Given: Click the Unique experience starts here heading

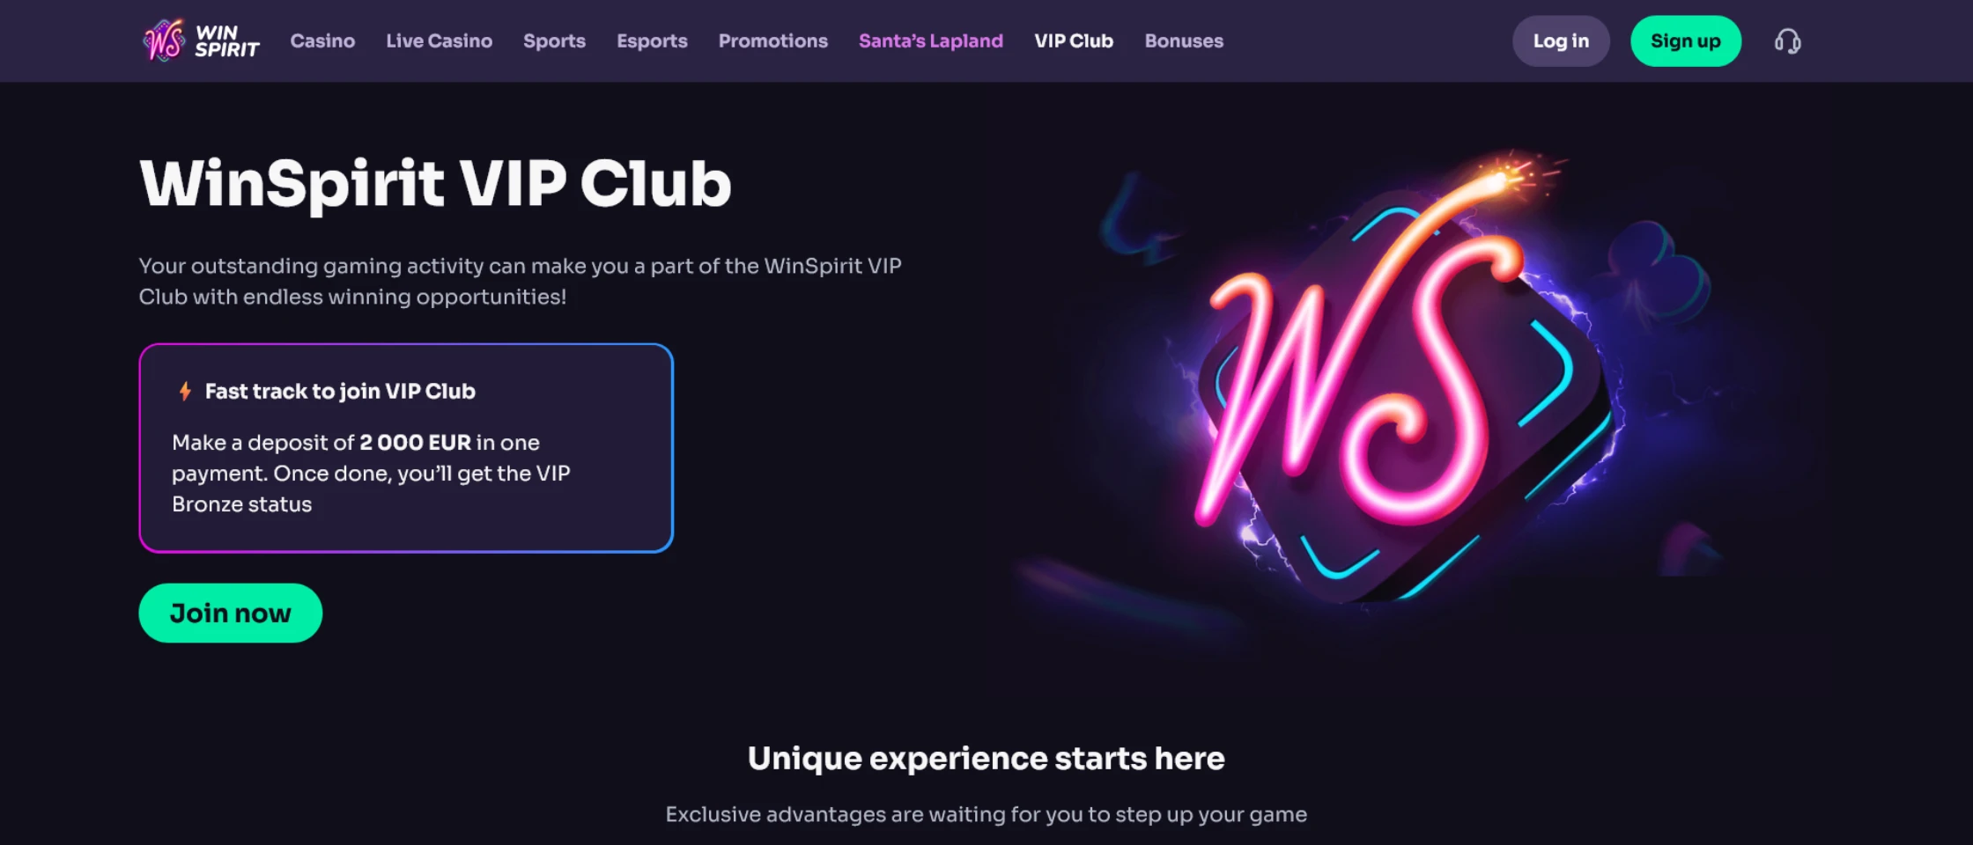Looking at the screenshot, I should point(986,758).
